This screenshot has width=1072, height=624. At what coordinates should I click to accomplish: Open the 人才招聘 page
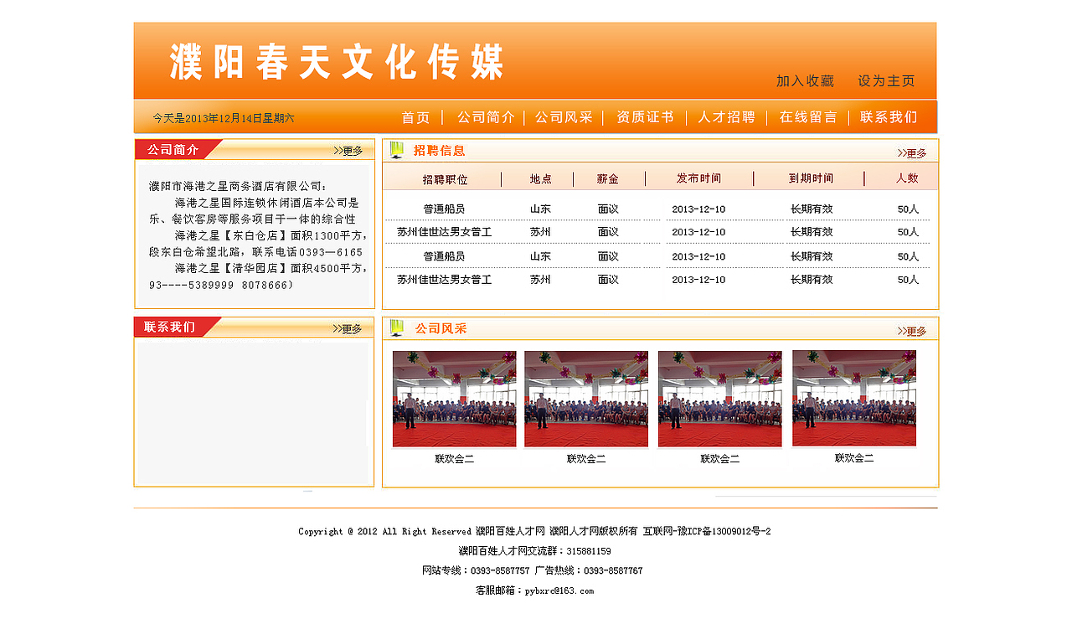(725, 117)
